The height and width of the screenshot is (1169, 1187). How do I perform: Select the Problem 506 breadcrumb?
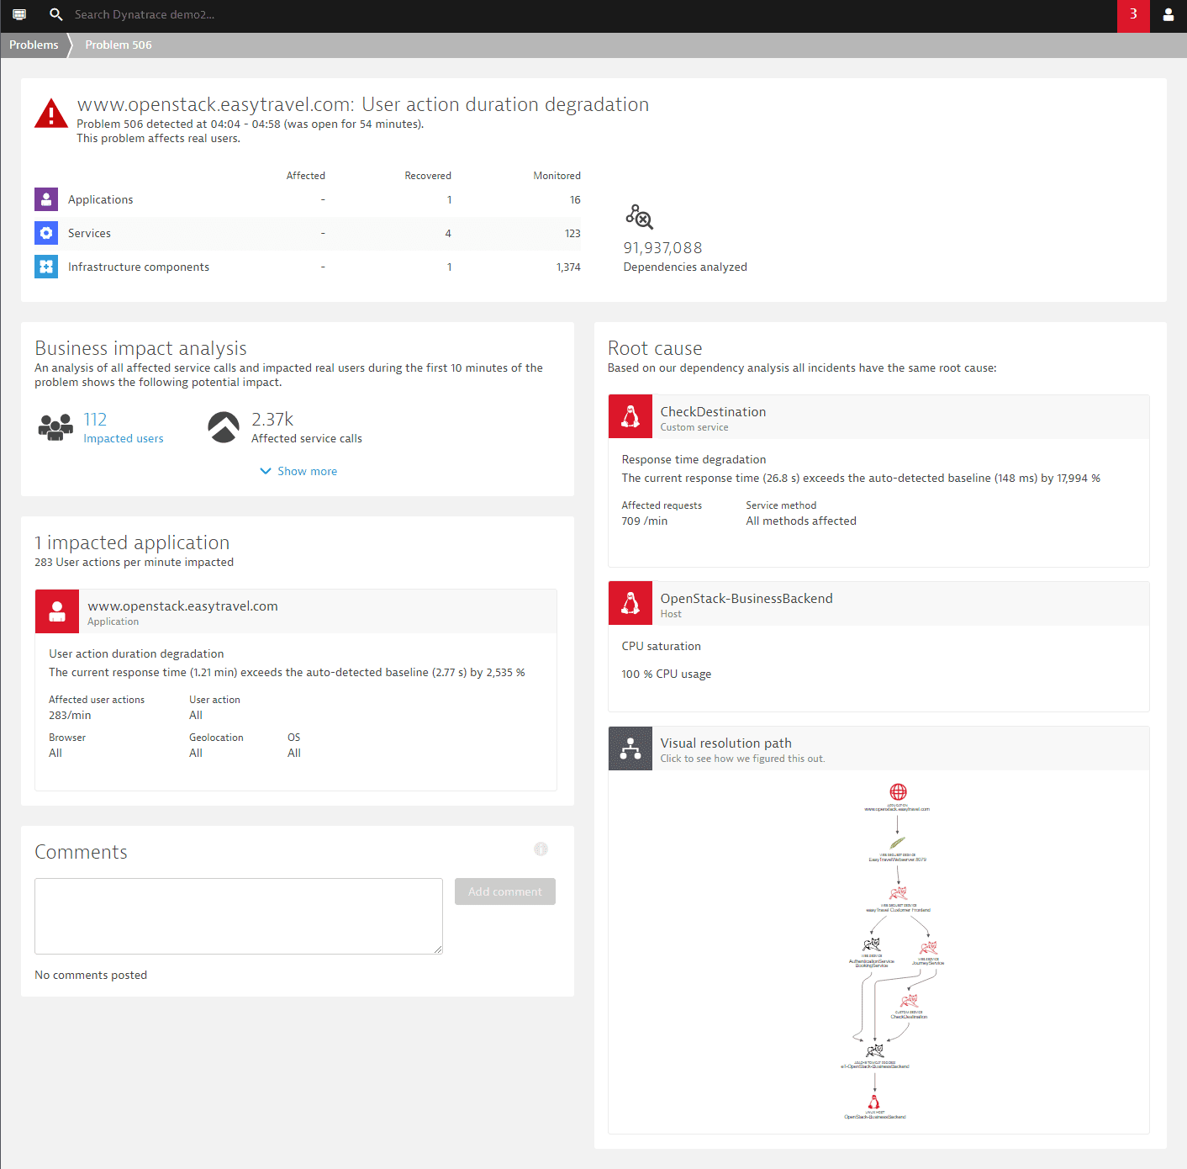[x=119, y=45]
